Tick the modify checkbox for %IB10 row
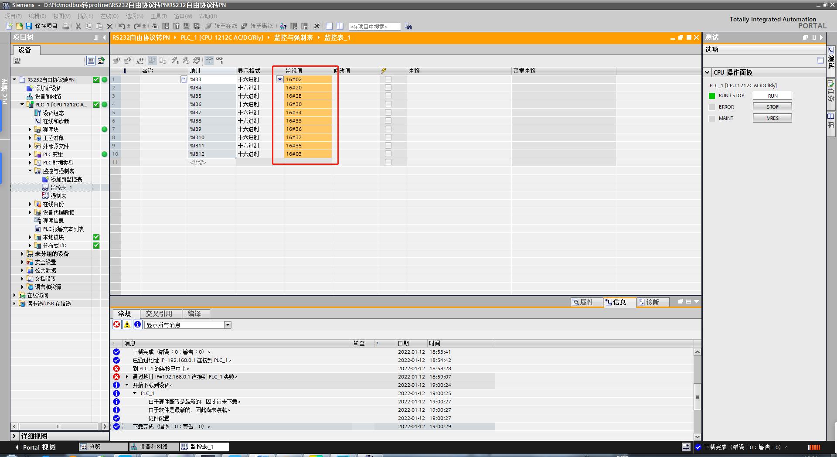This screenshot has width=837, height=457. coord(388,137)
